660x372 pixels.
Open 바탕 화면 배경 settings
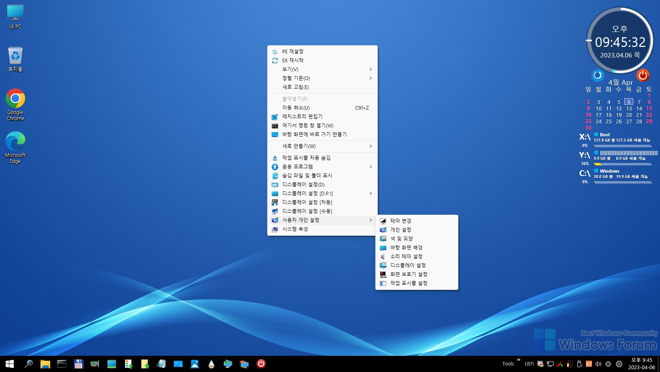tap(417, 248)
